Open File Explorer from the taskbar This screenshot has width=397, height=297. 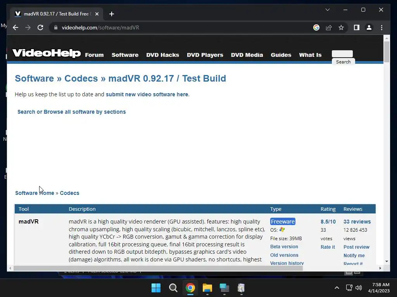click(x=207, y=288)
